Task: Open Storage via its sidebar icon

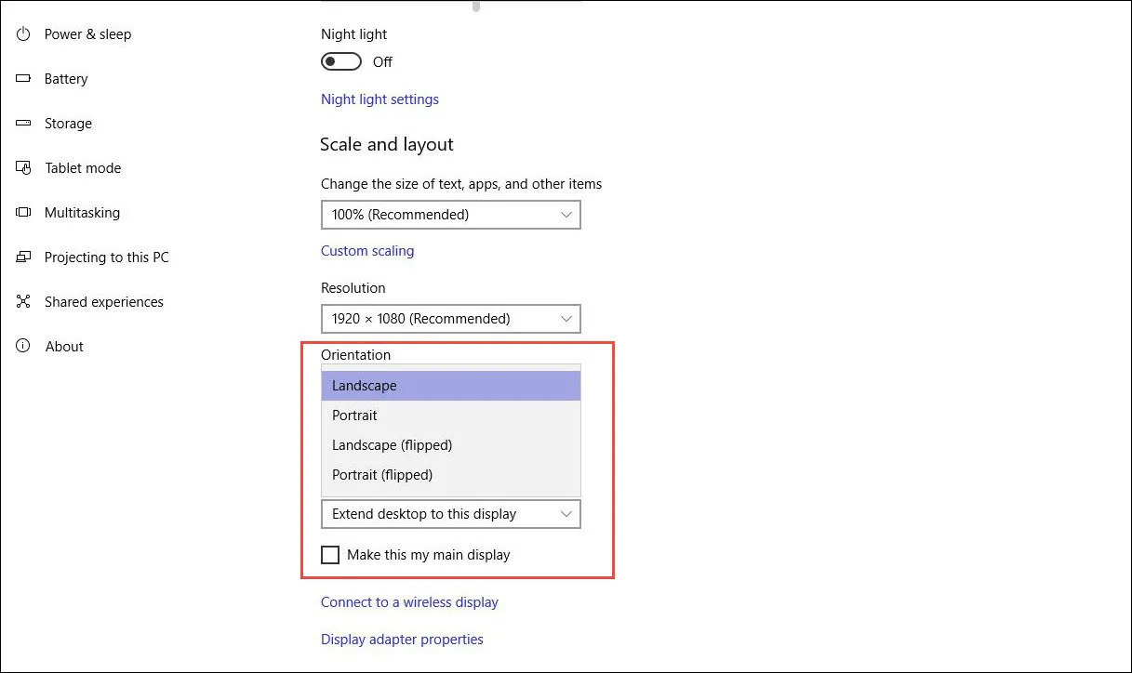Action: coord(23,124)
